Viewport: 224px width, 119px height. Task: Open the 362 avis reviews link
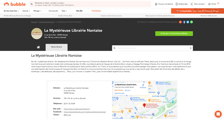(x=127, y=90)
